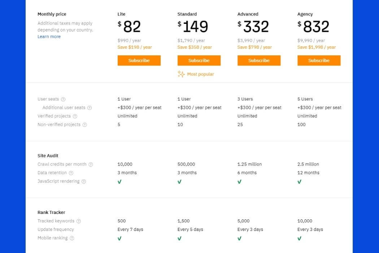Click the 12 months data retention value
Viewport: 379px width, 253px height.
click(308, 173)
